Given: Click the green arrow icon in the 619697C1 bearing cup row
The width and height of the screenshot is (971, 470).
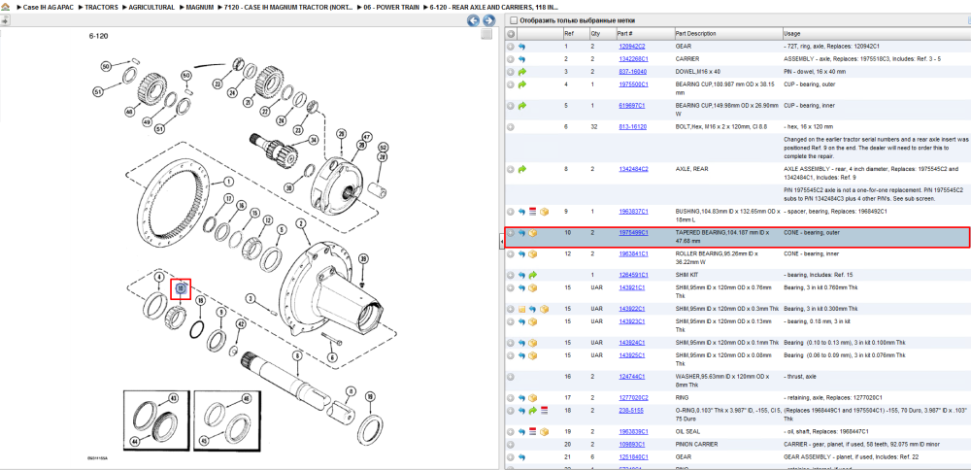Looking at the screenshot, I should (x=521, y=106).
